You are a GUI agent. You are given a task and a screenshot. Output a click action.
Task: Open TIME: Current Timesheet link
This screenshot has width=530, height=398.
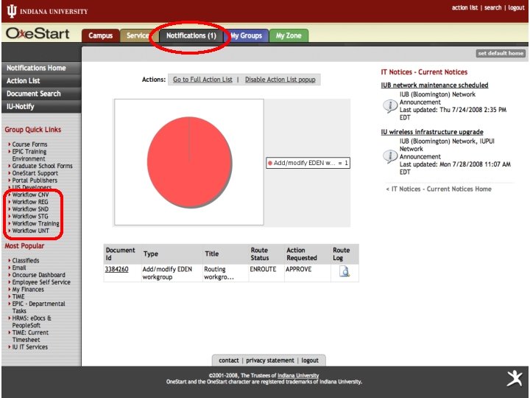(30, 336)
